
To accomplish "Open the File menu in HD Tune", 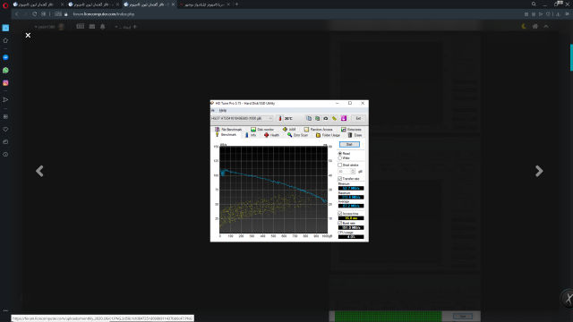I will (213, 110).
